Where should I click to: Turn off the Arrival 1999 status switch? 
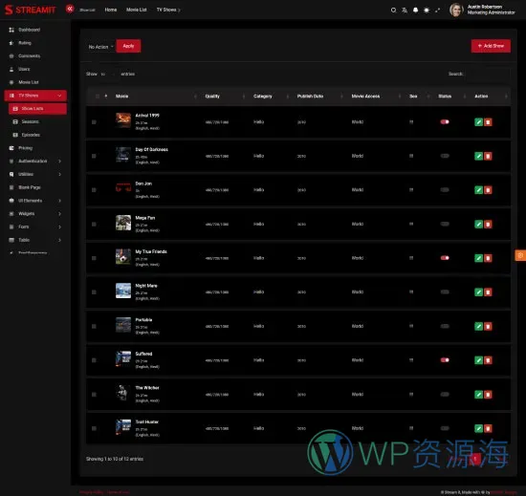click(445, 122)
